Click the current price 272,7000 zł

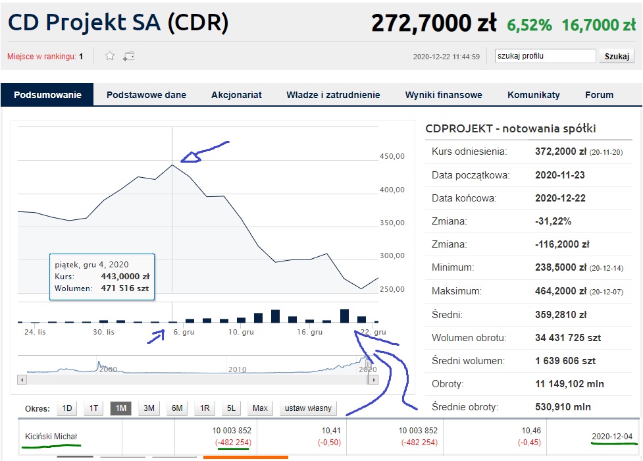tap(434, 23)
